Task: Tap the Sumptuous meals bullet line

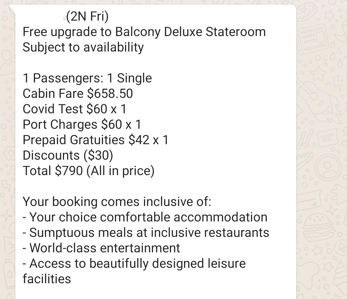Action: pyautogui.click(x=146, y=233)
